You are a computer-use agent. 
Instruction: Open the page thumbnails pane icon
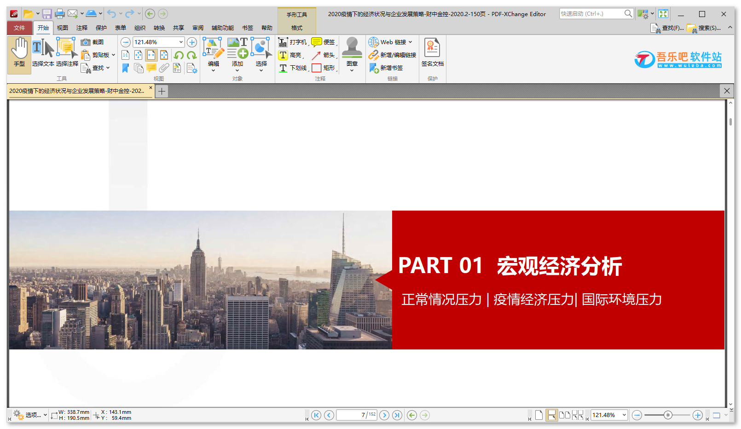pos(139,68)
